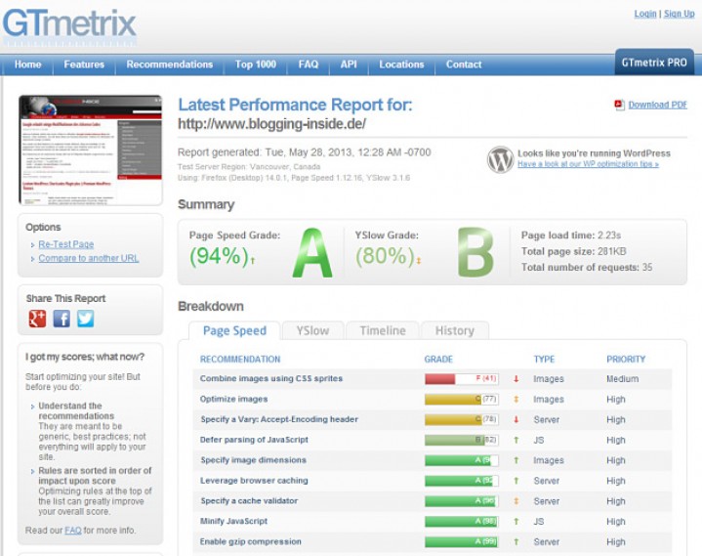Click the blogging-inside.de site thumbnail

91,150
